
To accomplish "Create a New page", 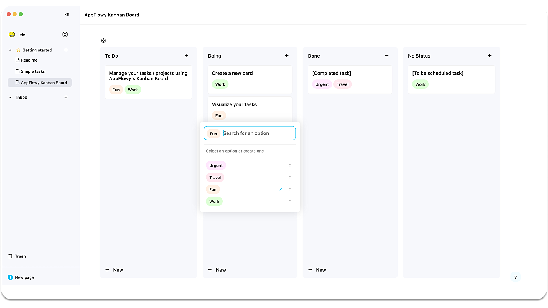I will (21, 277).
